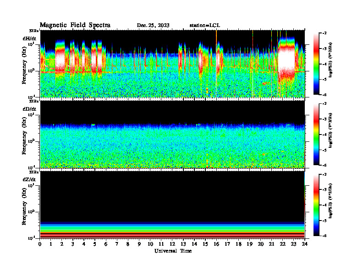Click hour "2" on the Universal Time axis
This screenshot has height=280, width=363.
point(62,244)
